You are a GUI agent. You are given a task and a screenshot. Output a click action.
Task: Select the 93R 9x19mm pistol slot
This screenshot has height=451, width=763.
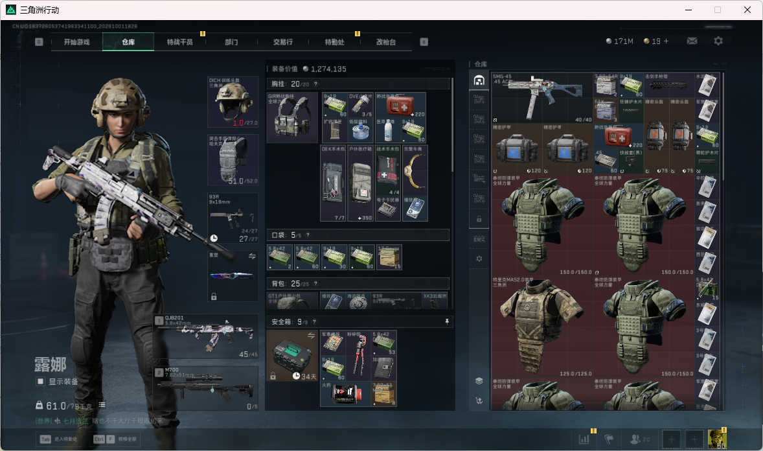[x=233, y=218]
